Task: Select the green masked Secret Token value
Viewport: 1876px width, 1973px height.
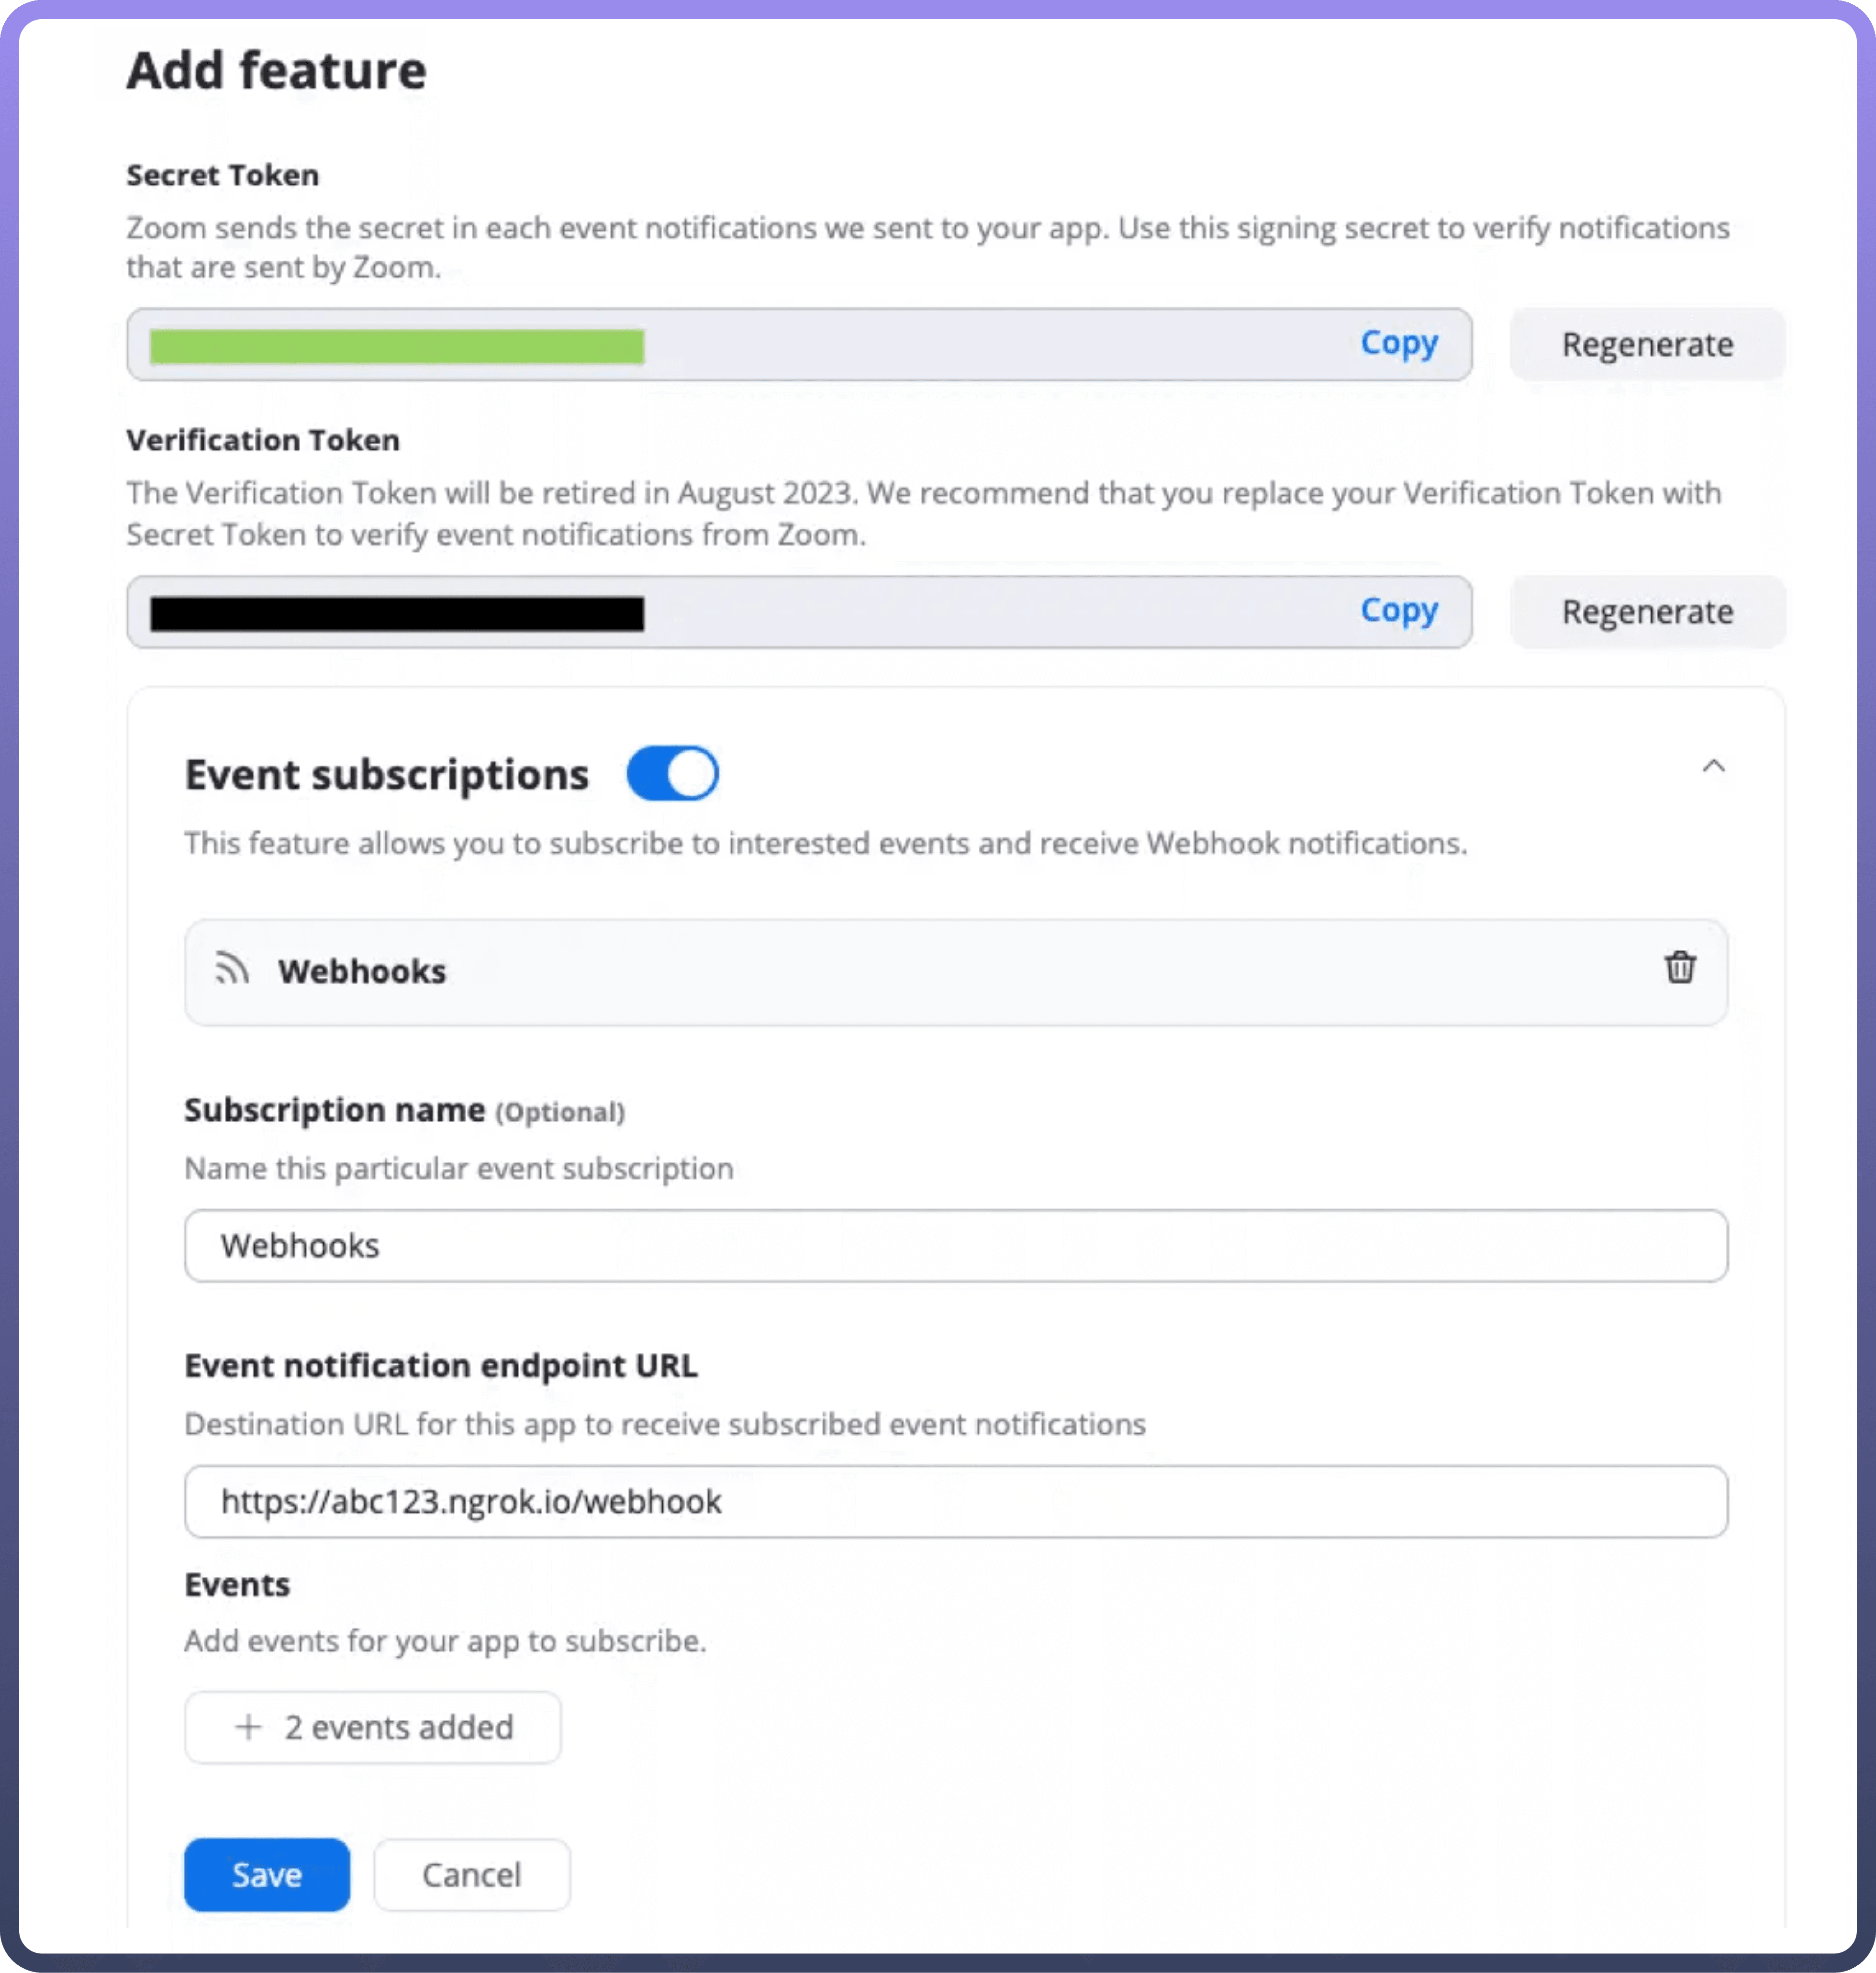Action: (397, 347)
